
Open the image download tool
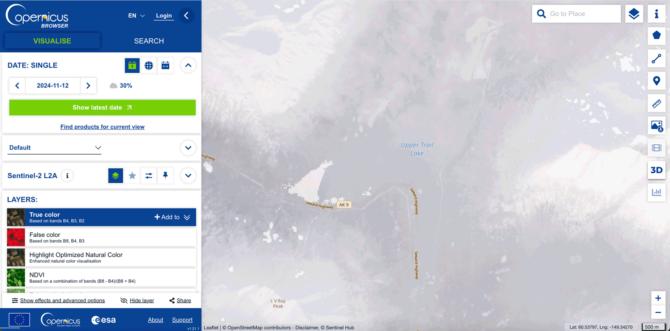(657, 126)
